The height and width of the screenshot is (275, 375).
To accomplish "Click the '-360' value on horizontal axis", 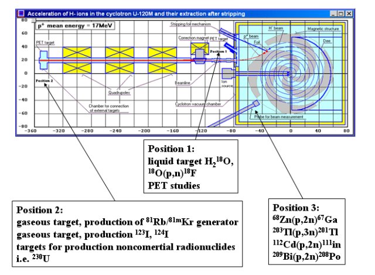I will pyautogui.click(x=30, y=131).
